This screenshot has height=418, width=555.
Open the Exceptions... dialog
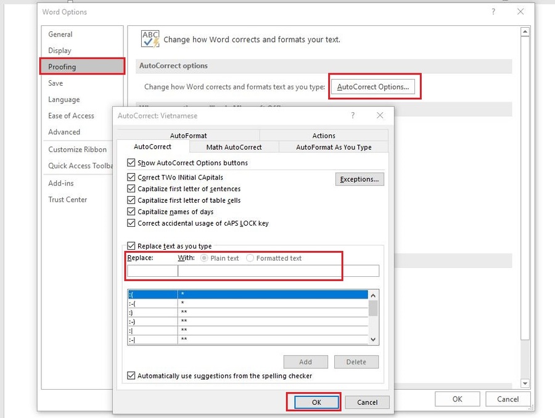(x=360, y=179)
